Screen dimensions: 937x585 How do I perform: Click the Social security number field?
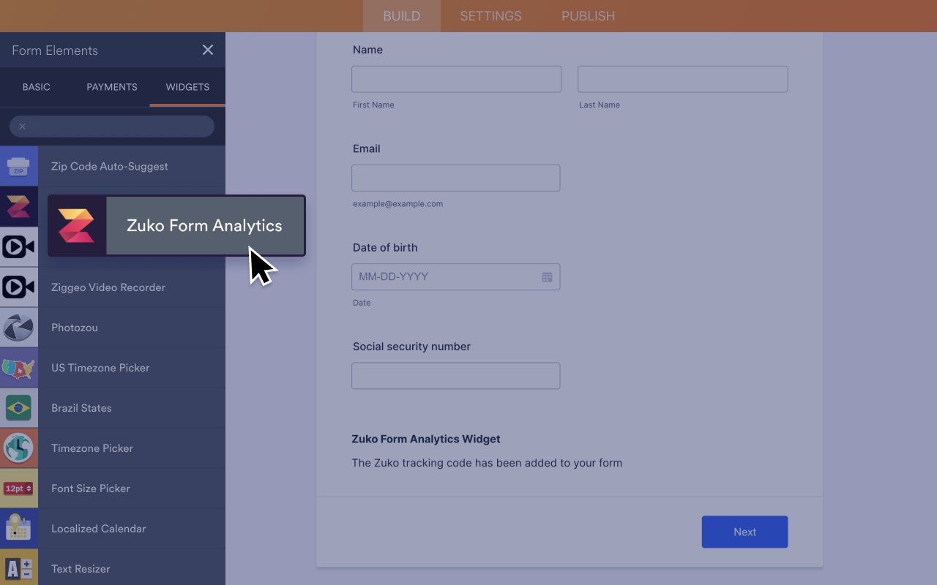[x=455, y=375]
